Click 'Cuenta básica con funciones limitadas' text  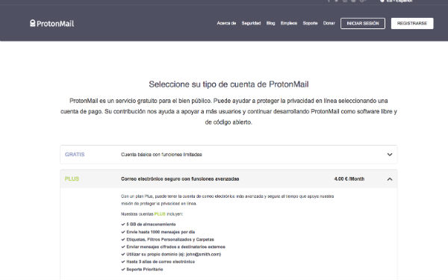pyautogui.click(x=161, y=155)
